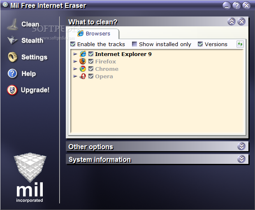The image size is (255, 210).
Task: Click the Upgrade! menu label
Action: 35,90
